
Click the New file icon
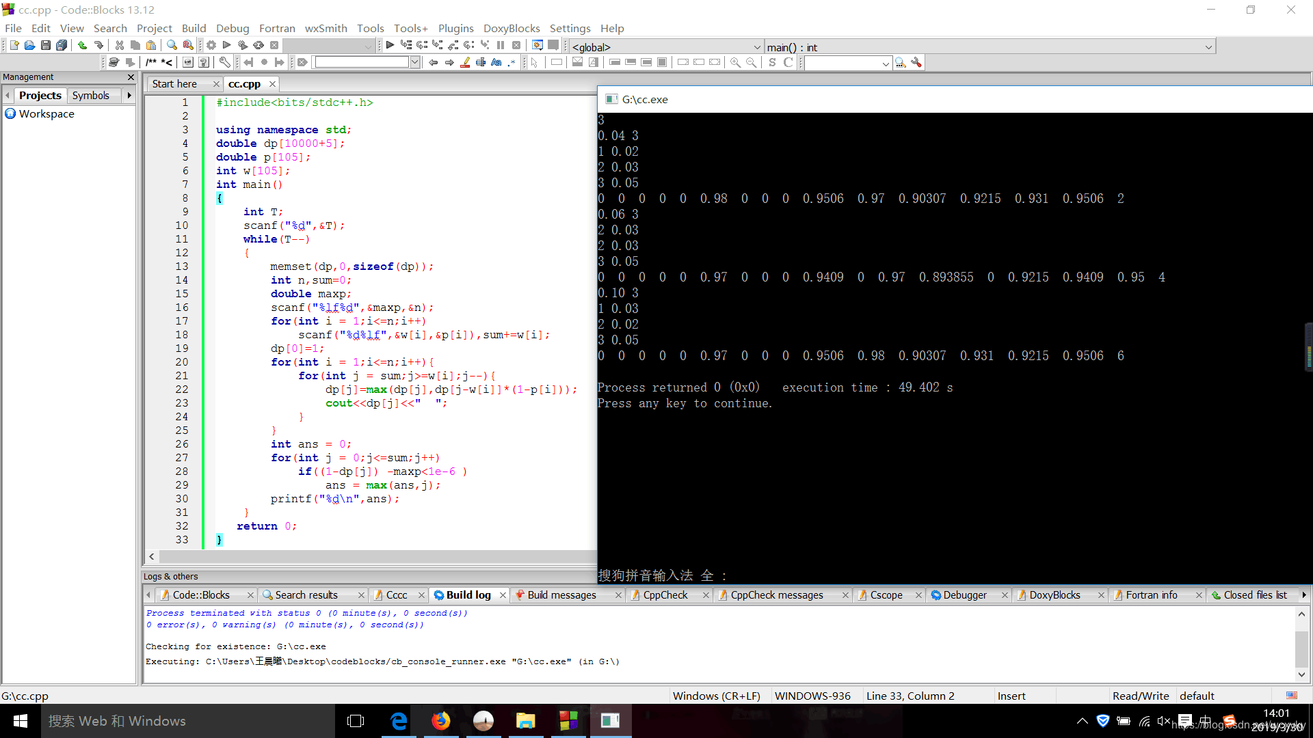[x=14, y=45]
